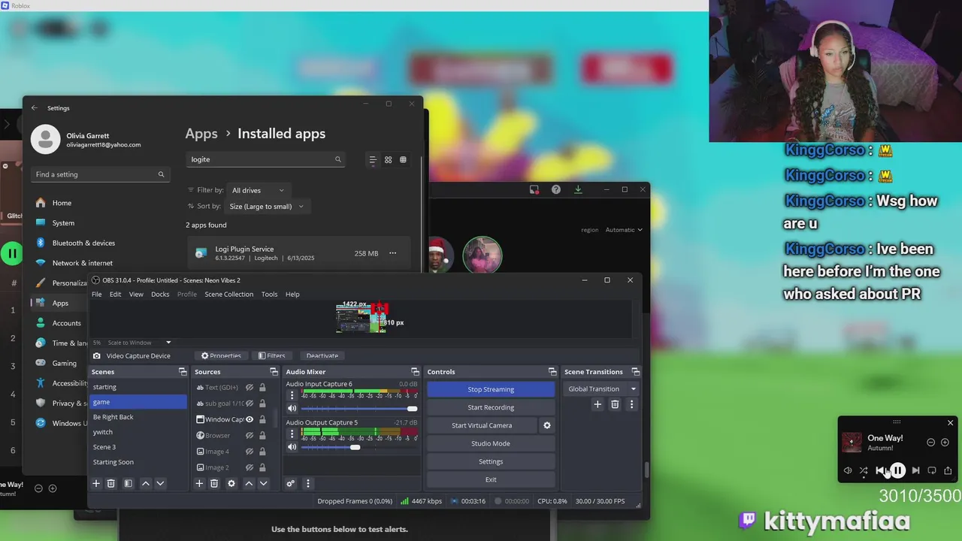Viewport: 962px width, 541px height.
Task: Open share icon in the mini player
Action: [x=948, y=470]
